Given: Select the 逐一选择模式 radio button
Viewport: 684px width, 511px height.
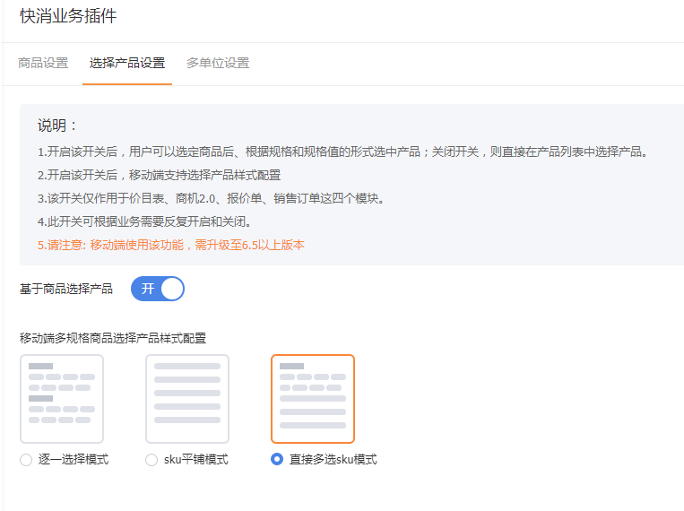Looking at the screenshot, I should [x=26, y=460].
